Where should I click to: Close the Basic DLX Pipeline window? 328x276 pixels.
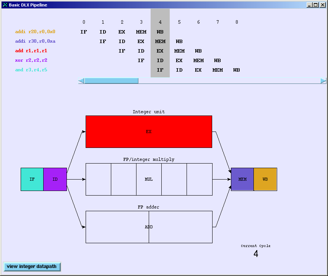tap(322, 5)
